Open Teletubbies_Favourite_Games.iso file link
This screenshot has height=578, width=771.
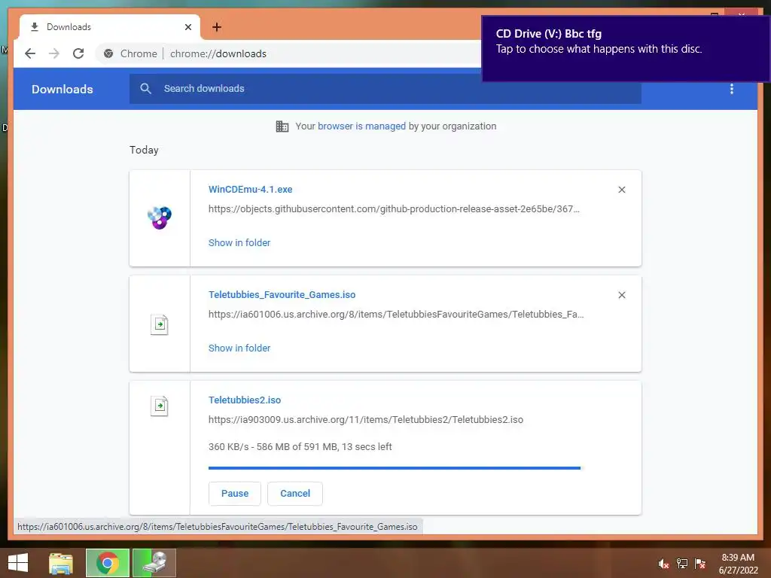282,295
